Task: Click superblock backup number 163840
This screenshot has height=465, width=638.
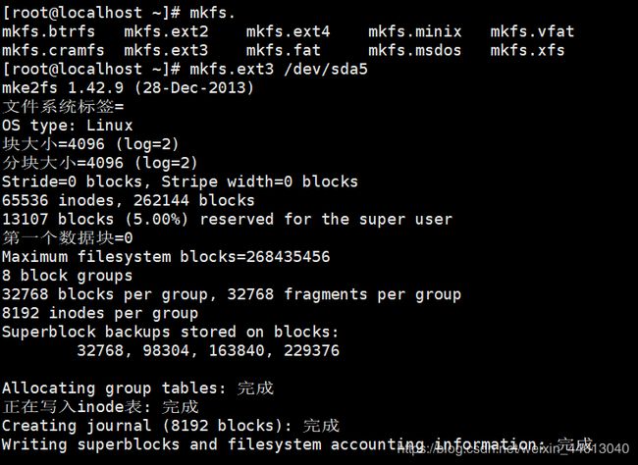Action: coord(237,350)
